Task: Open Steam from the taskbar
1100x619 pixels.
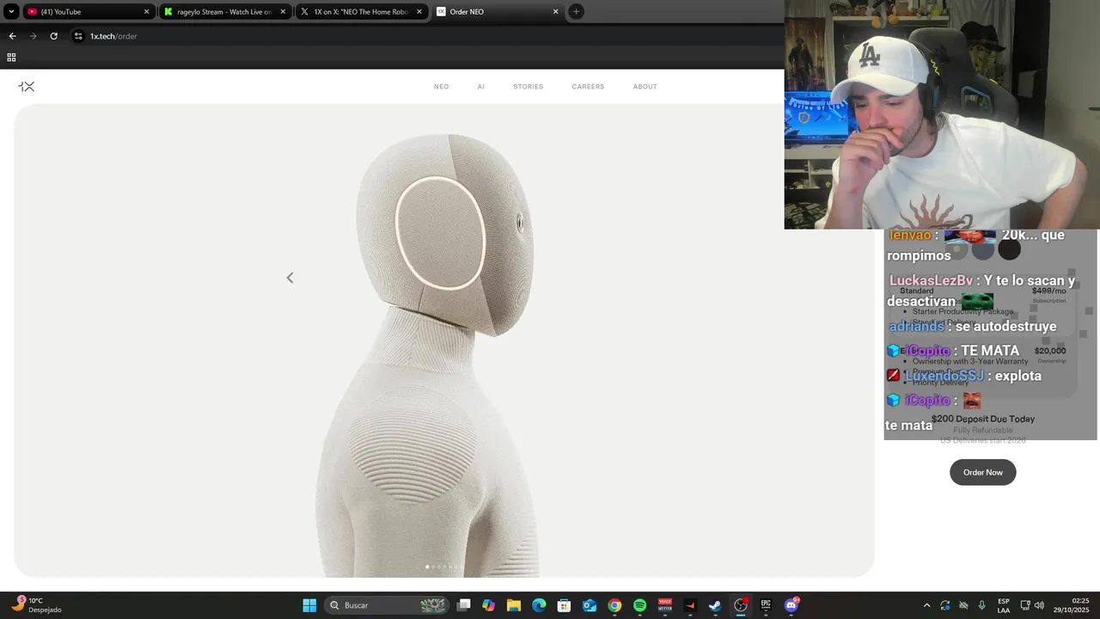Action: [715, 605]
